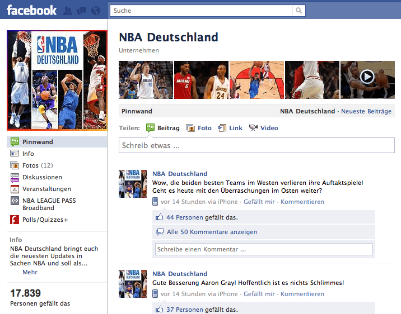401x314 pixels.
Task: Click the Beitrag share icon
Action: [x=150, y=127]
